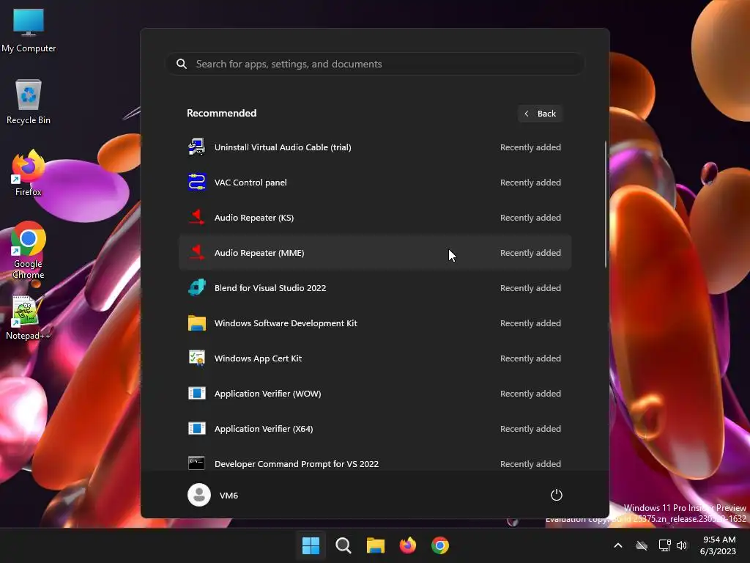Click the search magnifier icon in Start search box

[x=182, y=64]
